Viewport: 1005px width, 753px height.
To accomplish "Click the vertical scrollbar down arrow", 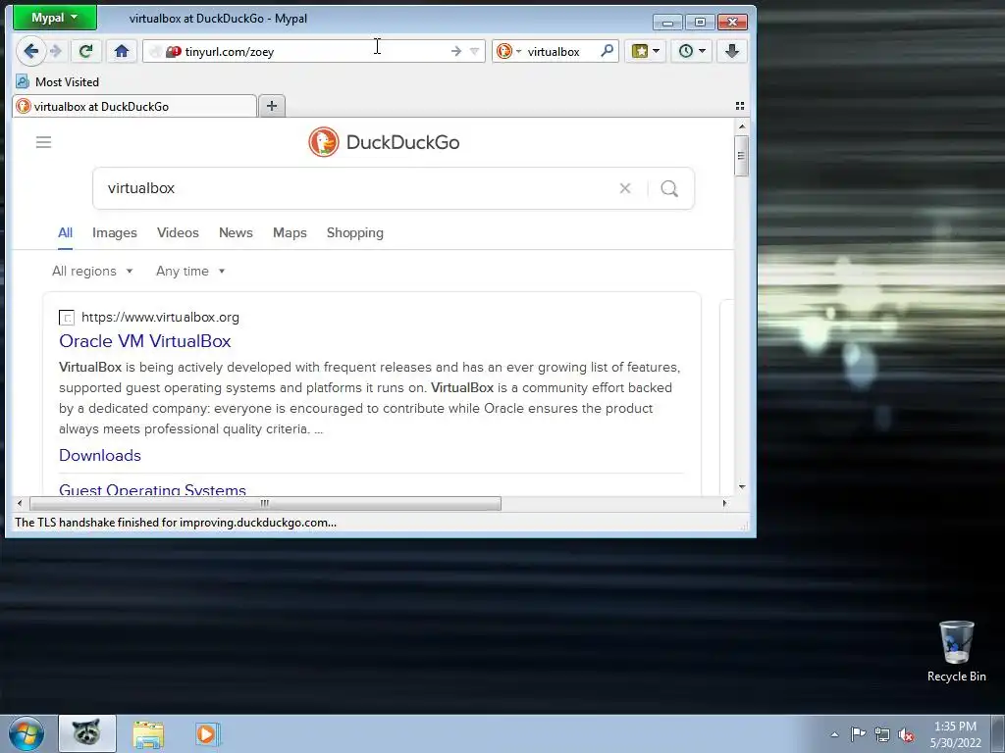I will point(742,486).
